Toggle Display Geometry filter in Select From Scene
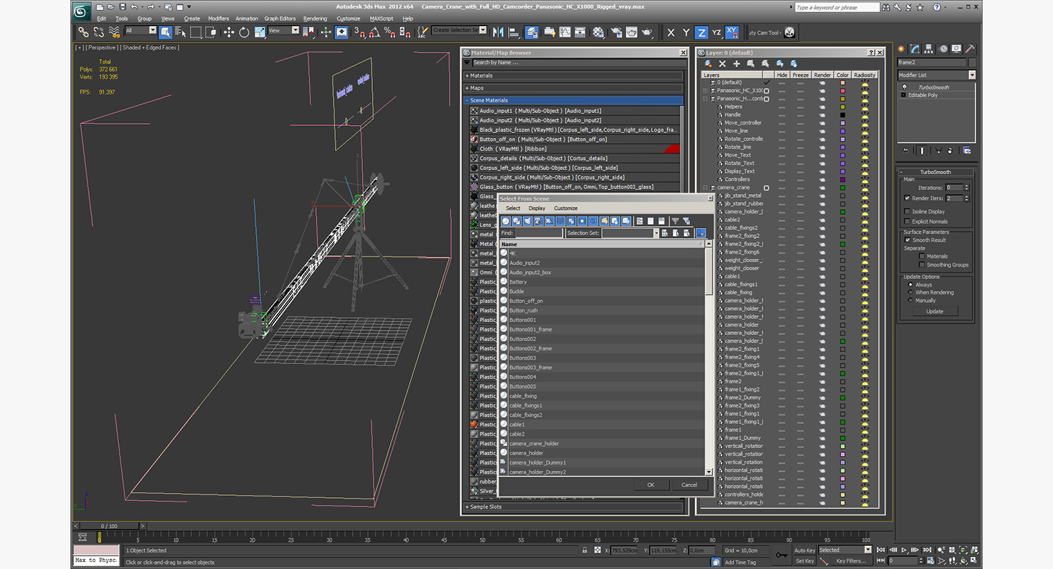This screenshot has height=569, width=1053. click(x=505, y=221)
